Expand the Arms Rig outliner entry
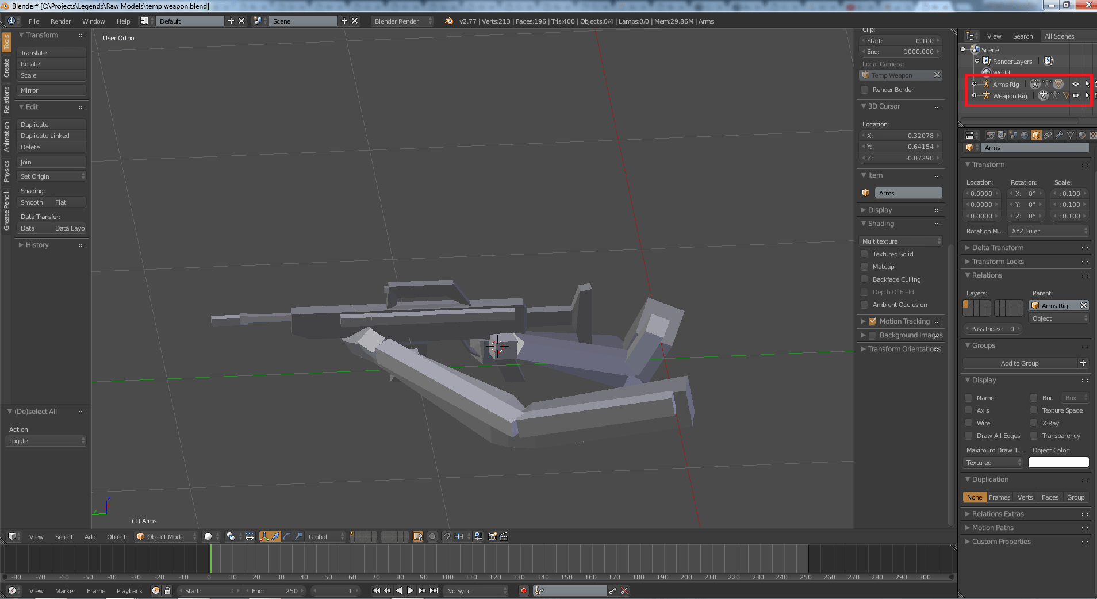 click(973, 84)
